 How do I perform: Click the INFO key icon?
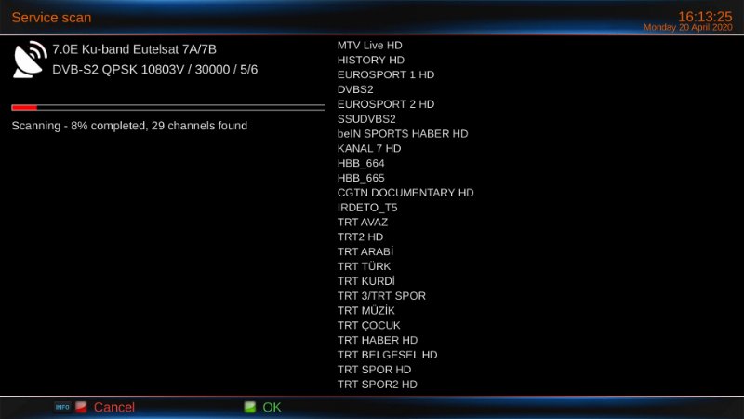pyautogui.click(x=62, y=407)
